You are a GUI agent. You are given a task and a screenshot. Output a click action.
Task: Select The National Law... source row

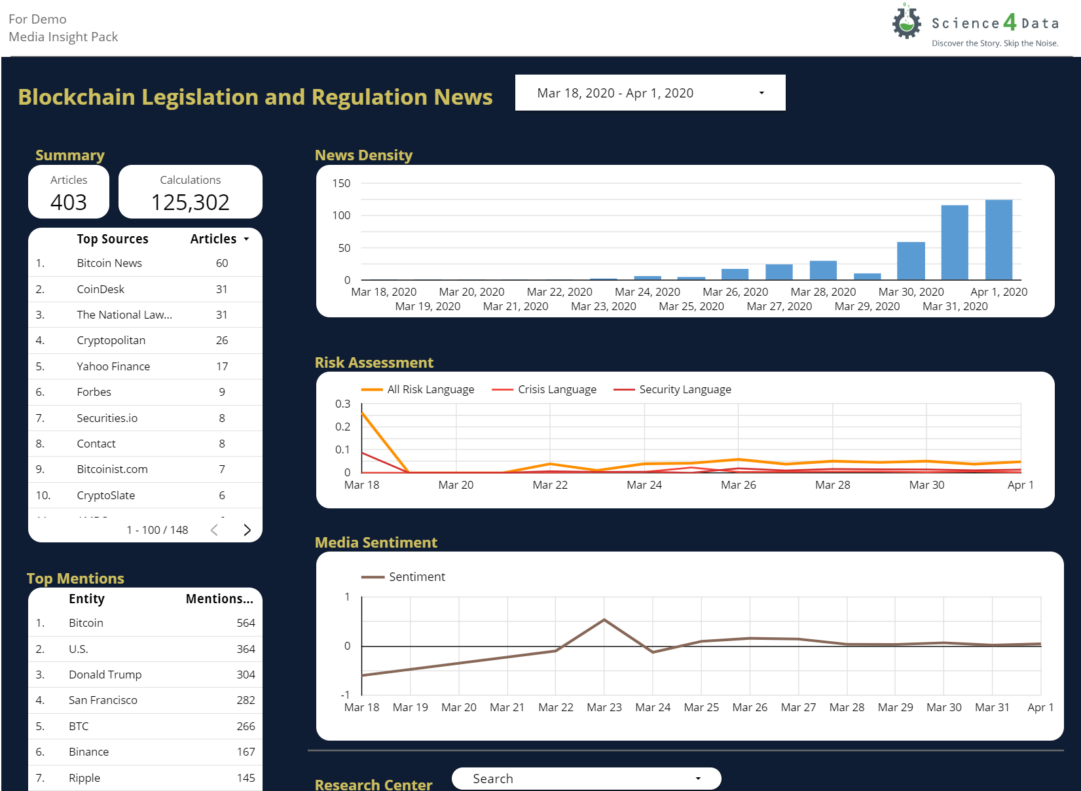tap(145, 315)
